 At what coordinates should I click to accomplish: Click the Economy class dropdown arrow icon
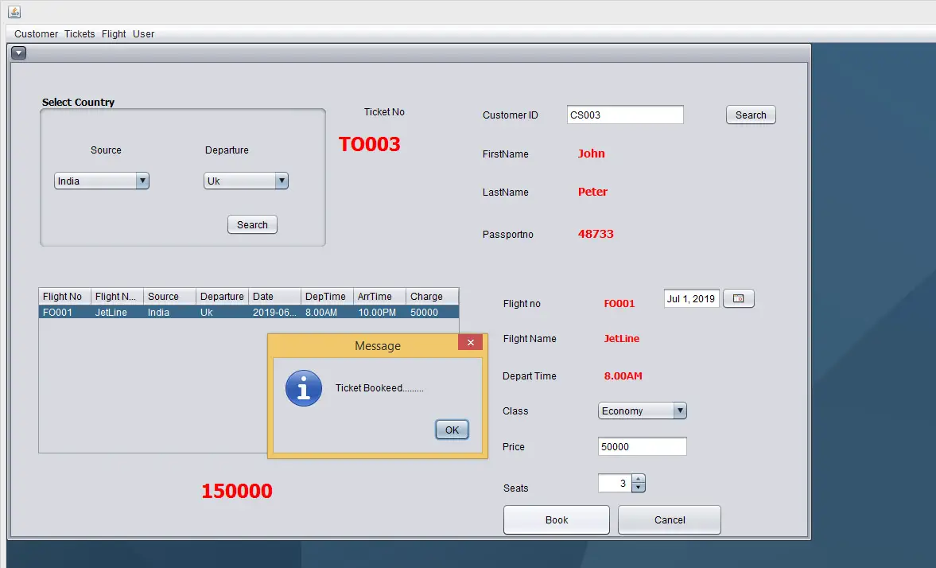(680, 410)
